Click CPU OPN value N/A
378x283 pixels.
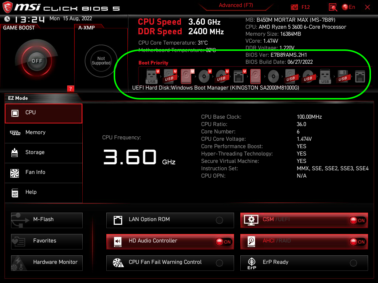click(302, 176)
